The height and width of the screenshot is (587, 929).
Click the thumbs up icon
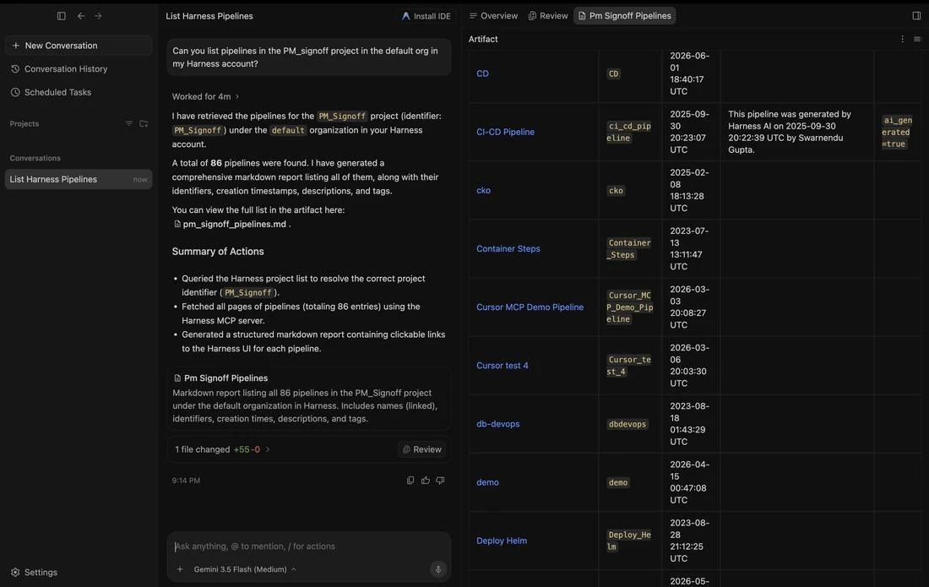tap(426, 481)
